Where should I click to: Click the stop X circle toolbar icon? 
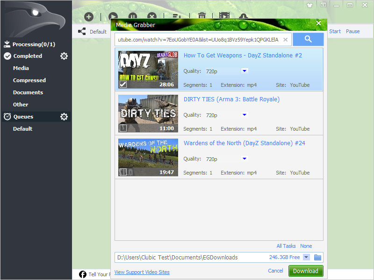coord(152,16)
